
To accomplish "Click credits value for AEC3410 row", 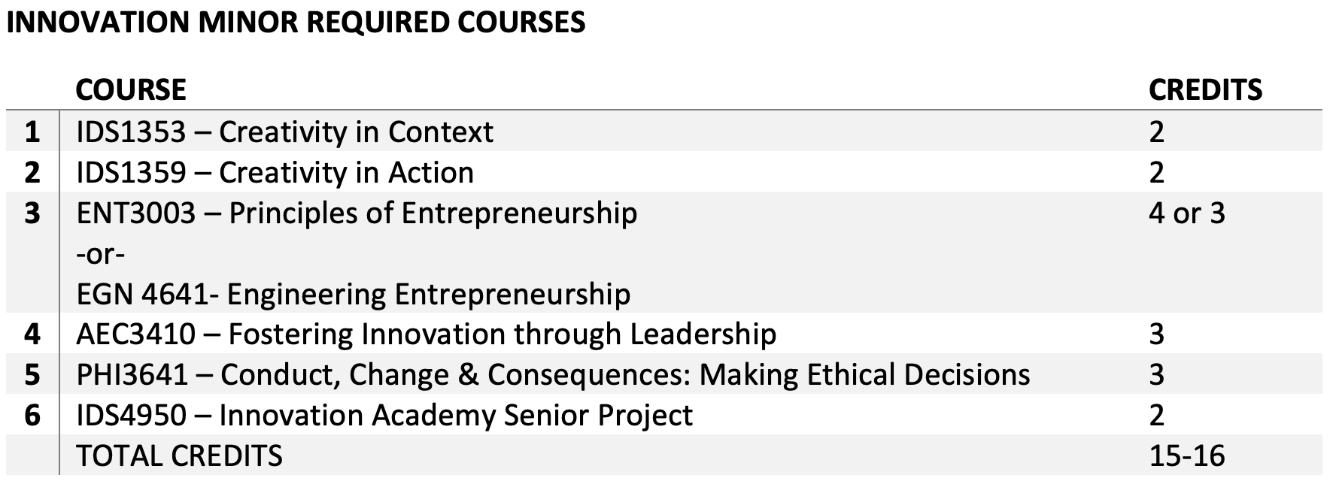I will (x=1156, y=334).
